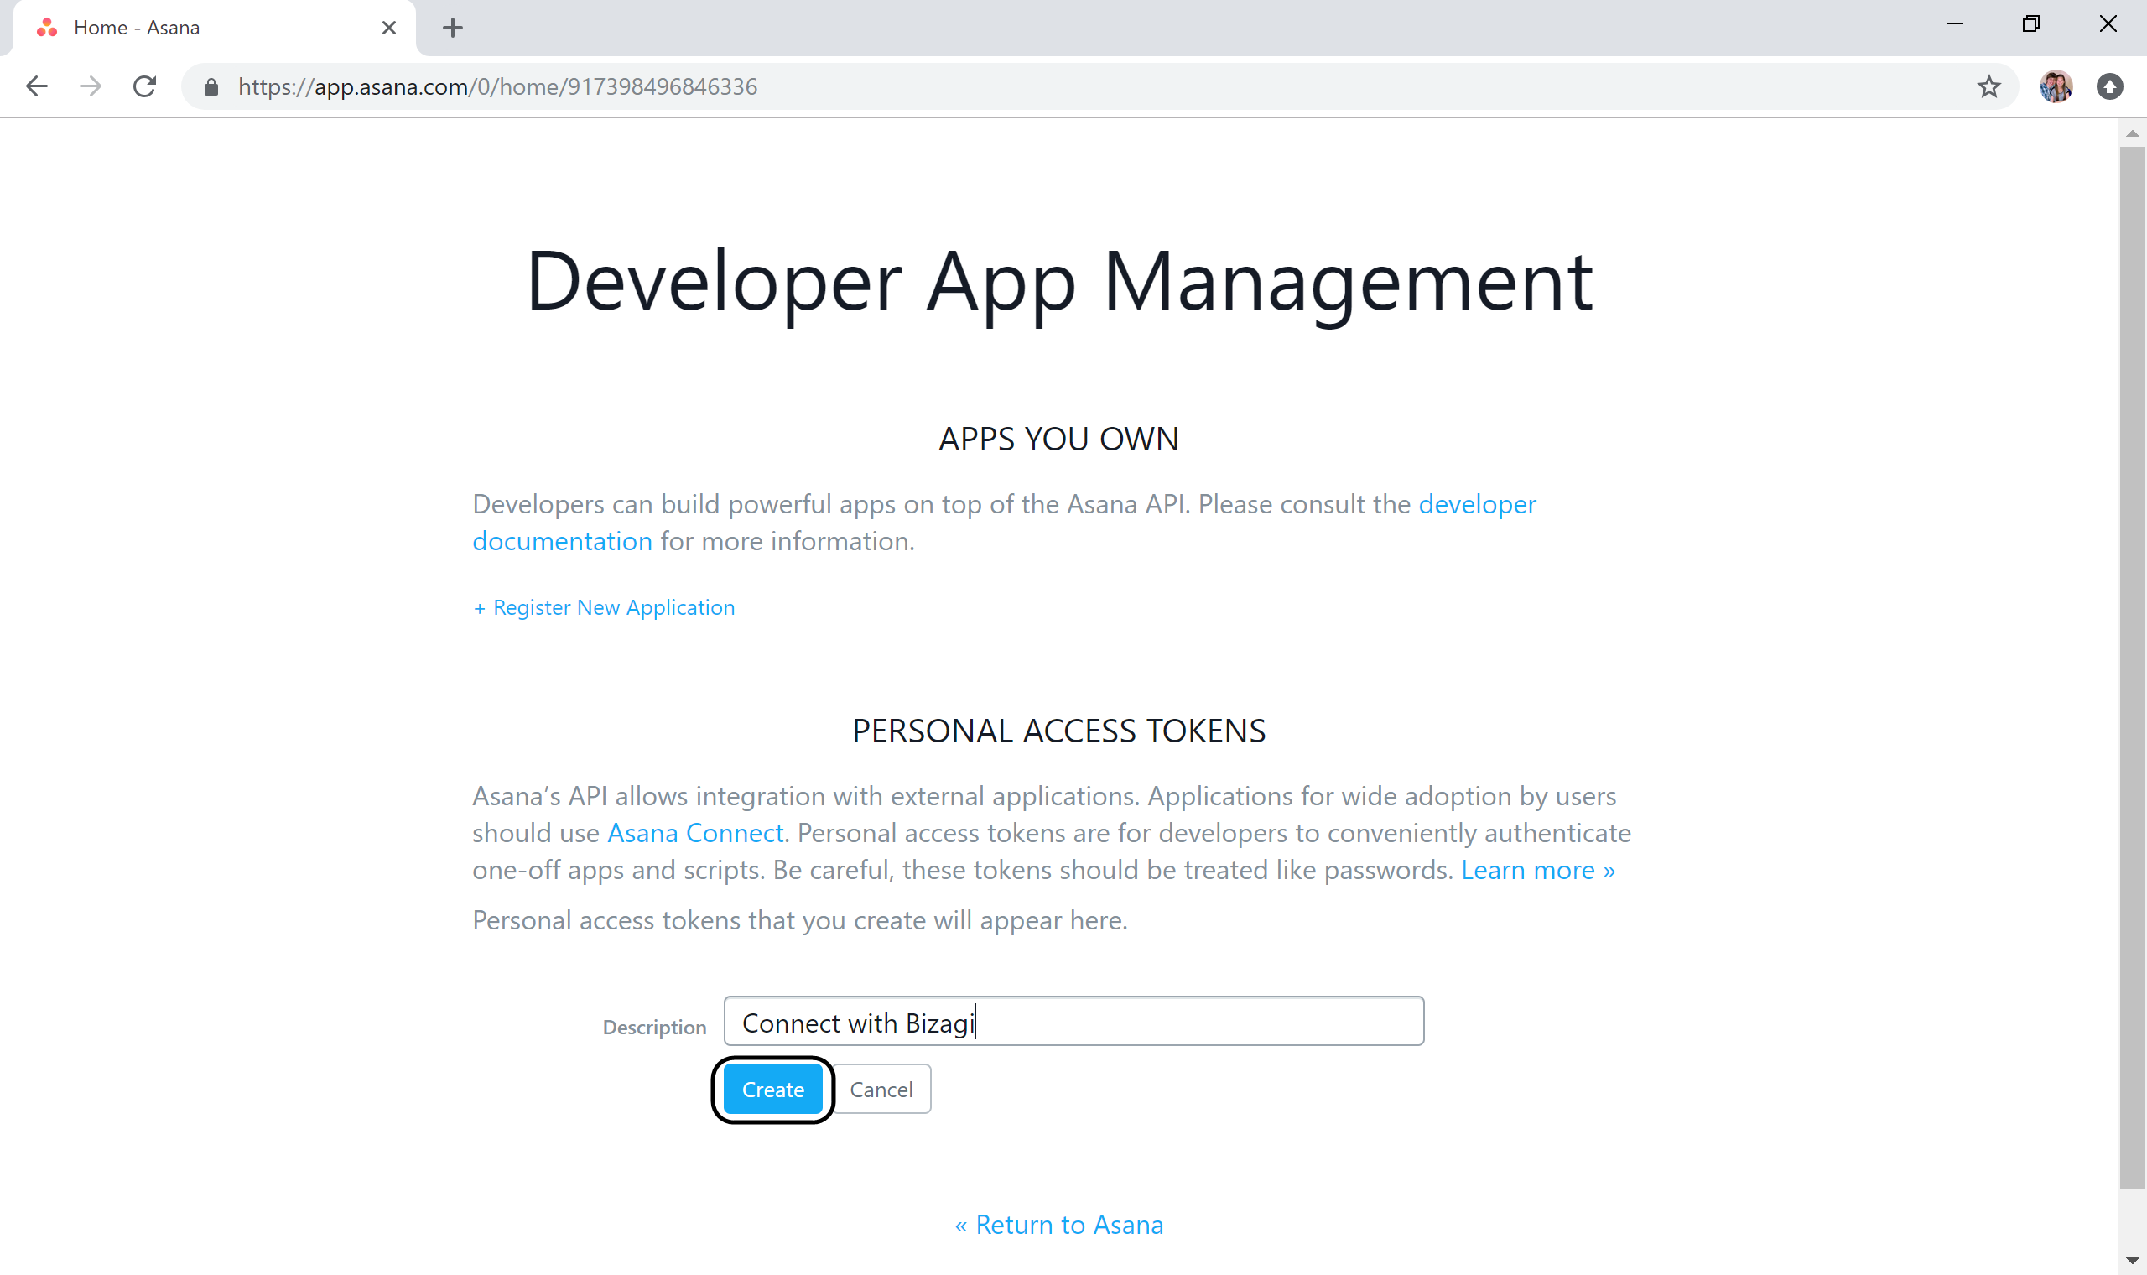2147x1275 pixels.
Task: Click the page scrollbar thumb
Action: (2133, 668)
